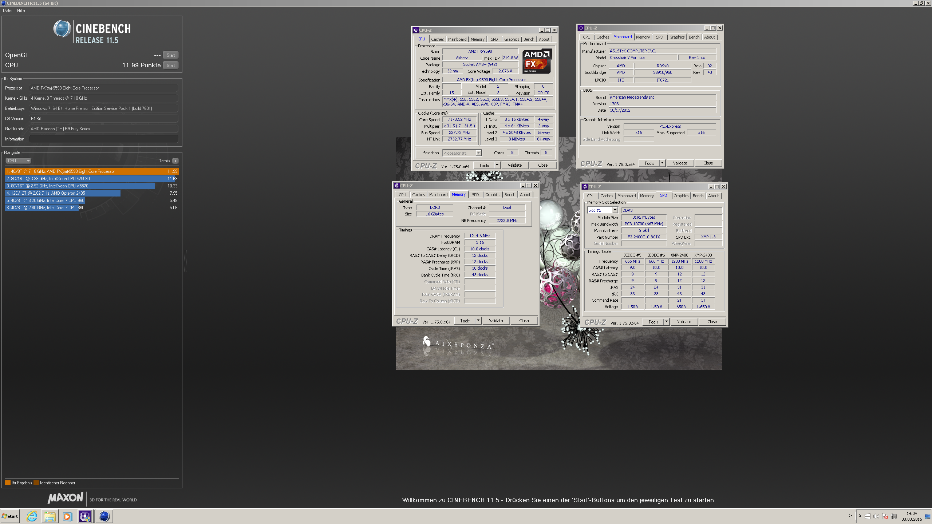The width and height of the screenshot is (932, 524).
Task: Open the Bench tab in the Mainboard window
Action: 694,37
